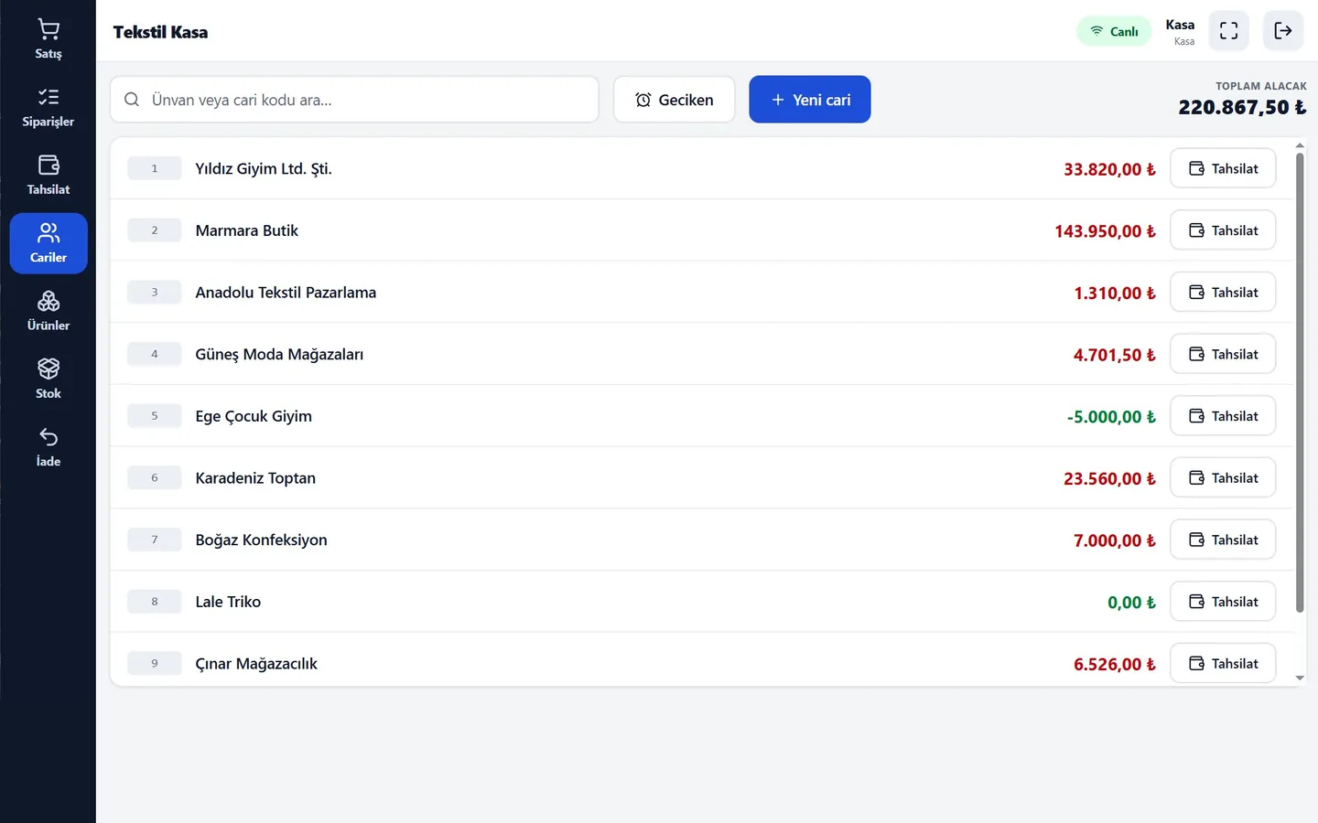
Task: Collect payment from Yıldız Giyim Ltd. Şti.
Action: tap(1223, 168)
